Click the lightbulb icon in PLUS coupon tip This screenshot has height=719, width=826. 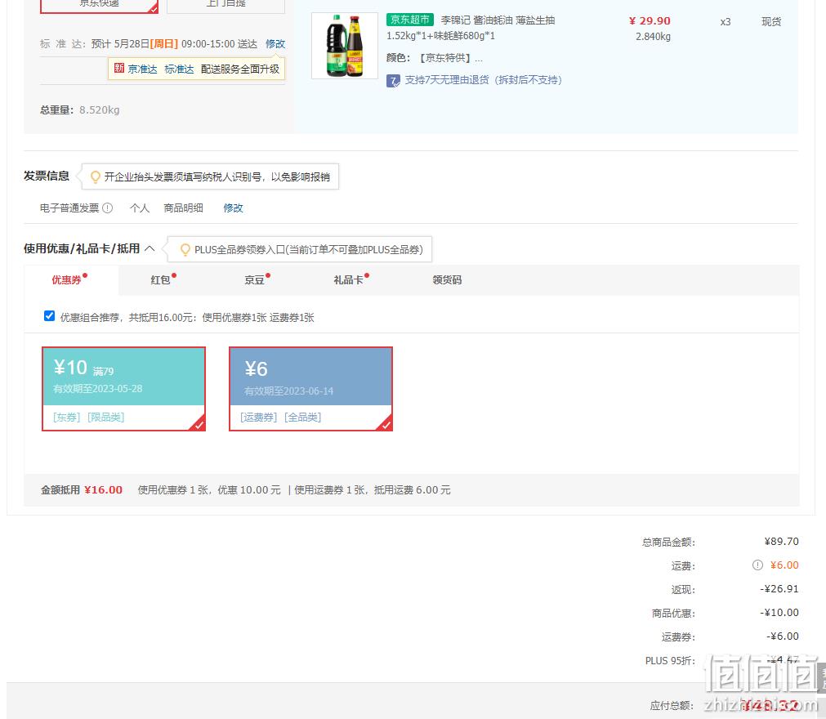185,250
